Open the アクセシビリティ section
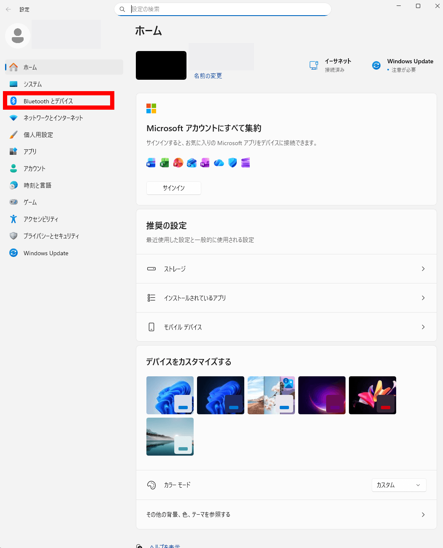Image resolution: width=443 pixels, height=548 pixels. point(64,219)
